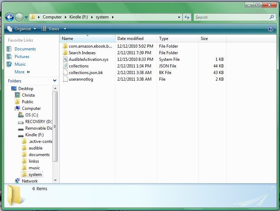
Task: Select Computer in the folder tree
Action: click(31, 108)
